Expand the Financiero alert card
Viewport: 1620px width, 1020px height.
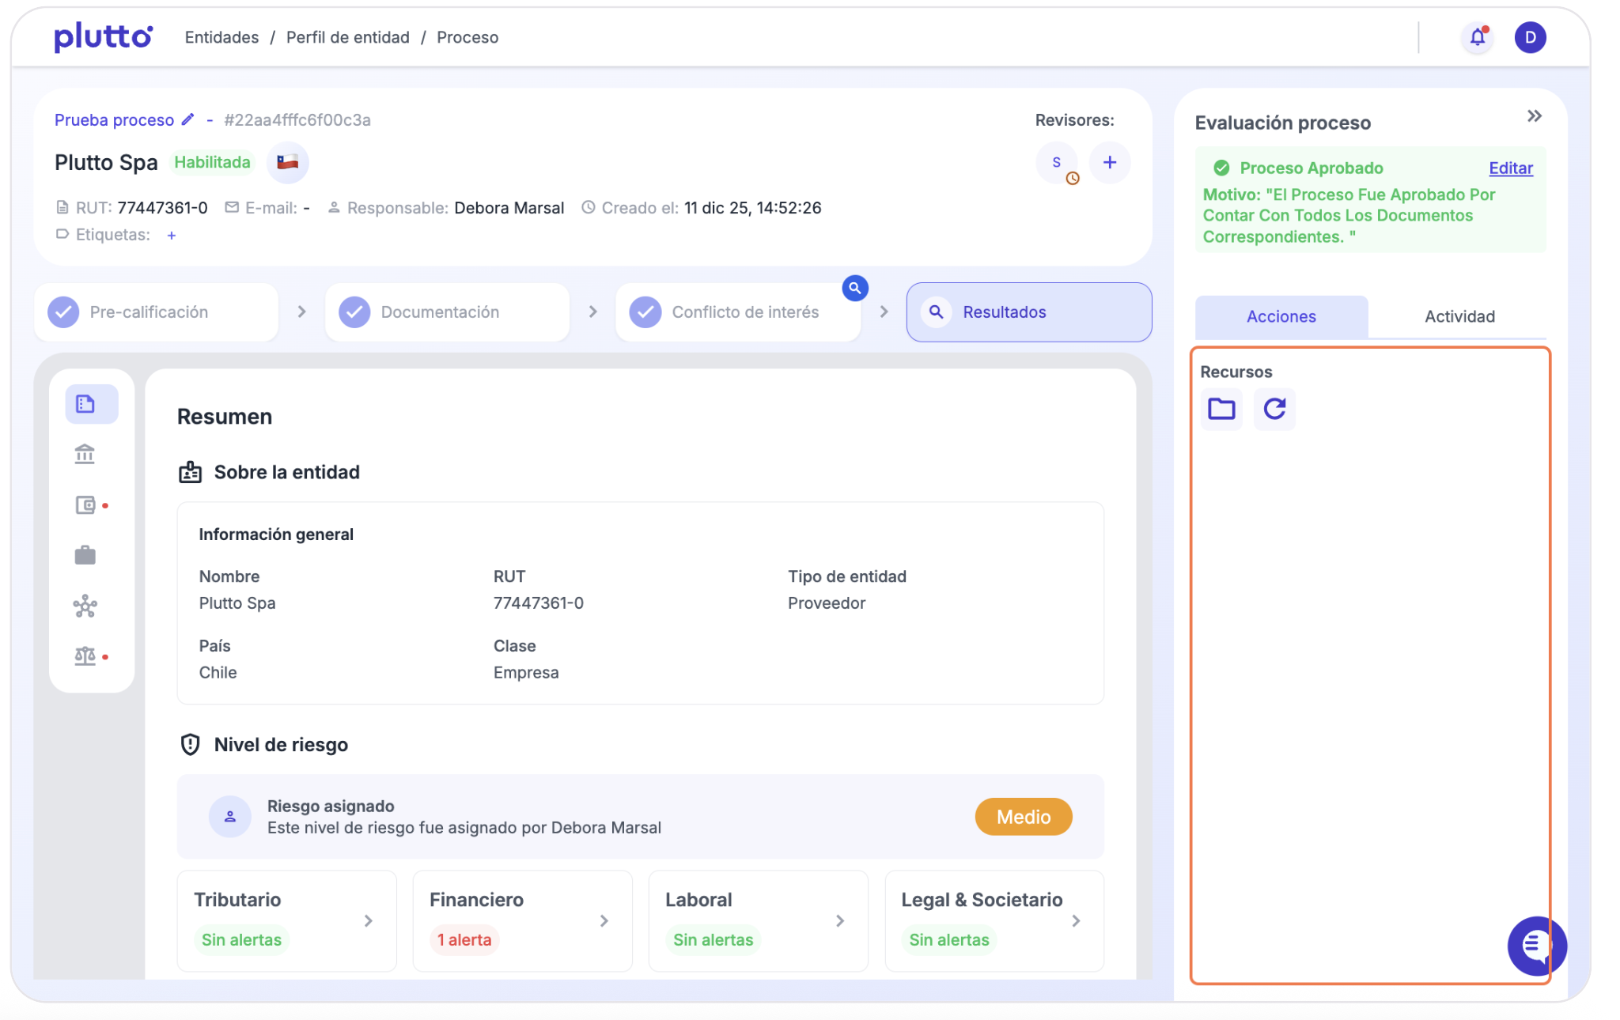click(x=604, y=920)
